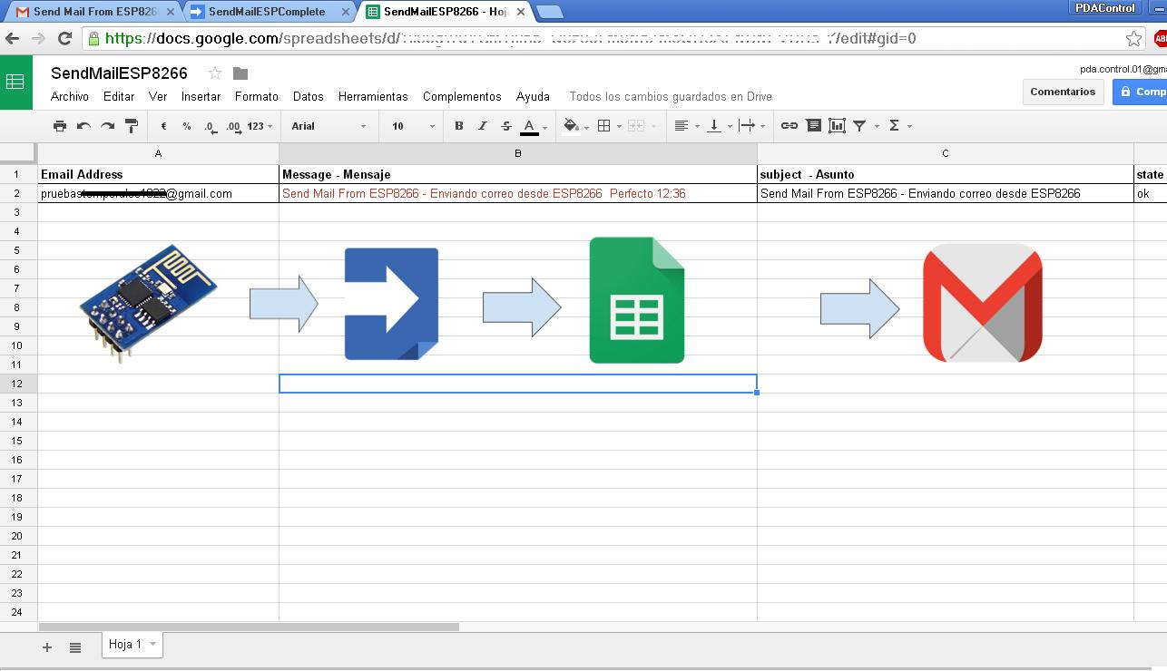The height and width of the screenshot is (671, 1167).
Task: Click cell 'Message - Mensaje'
Action: point(518,174)
